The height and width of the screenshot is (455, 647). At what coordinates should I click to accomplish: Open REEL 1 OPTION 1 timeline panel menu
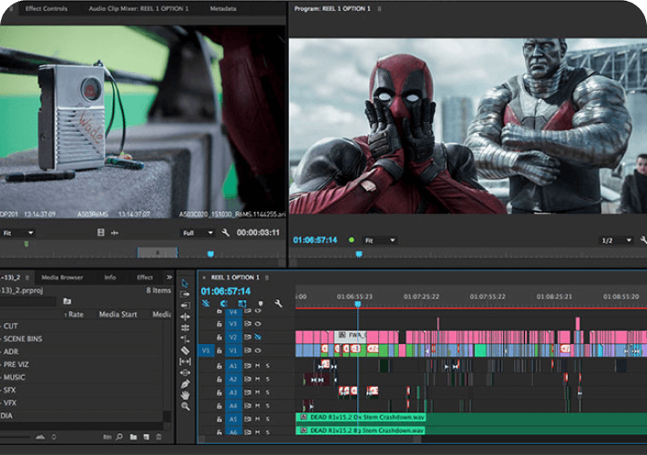pos(267,278)
